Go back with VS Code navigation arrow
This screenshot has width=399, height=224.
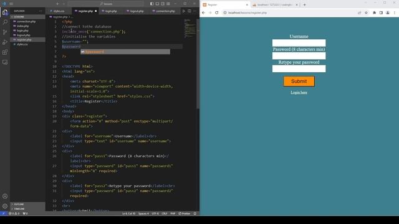[x=58, y=4]
